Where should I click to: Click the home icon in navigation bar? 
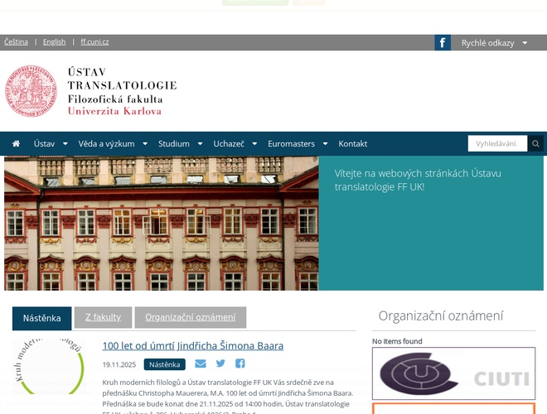click(16, 144)
